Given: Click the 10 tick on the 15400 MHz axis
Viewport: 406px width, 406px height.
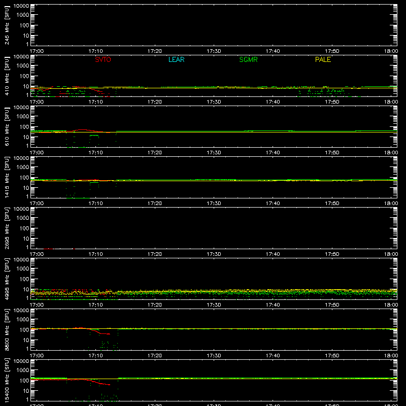Looking at the screenshot, I should [x=26, y=391].
